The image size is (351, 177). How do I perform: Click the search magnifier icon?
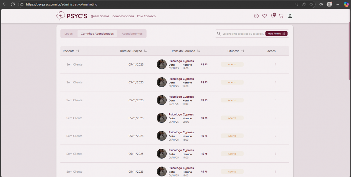click(x=219, y=34)
